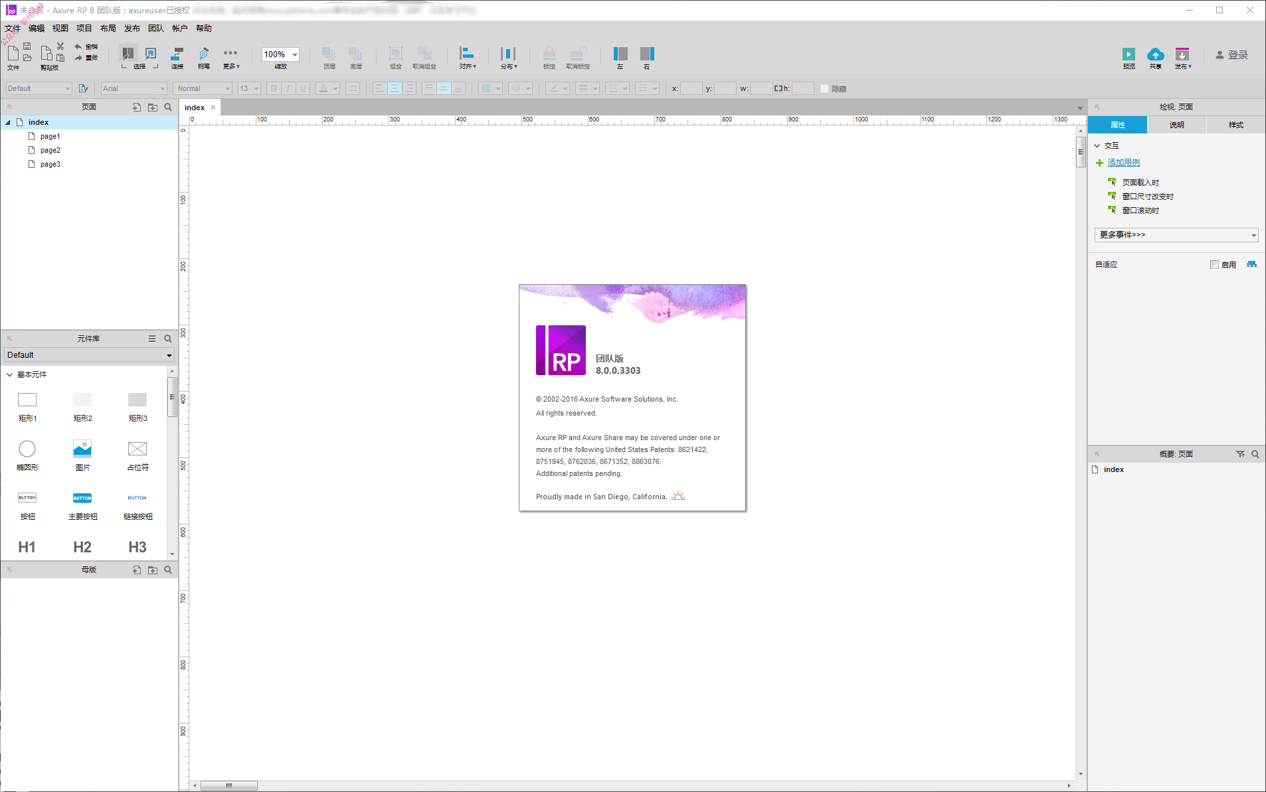Click the 共享 share cloud icon
The height and width of the screenshot is (792, 1266).
(1156, 54)
